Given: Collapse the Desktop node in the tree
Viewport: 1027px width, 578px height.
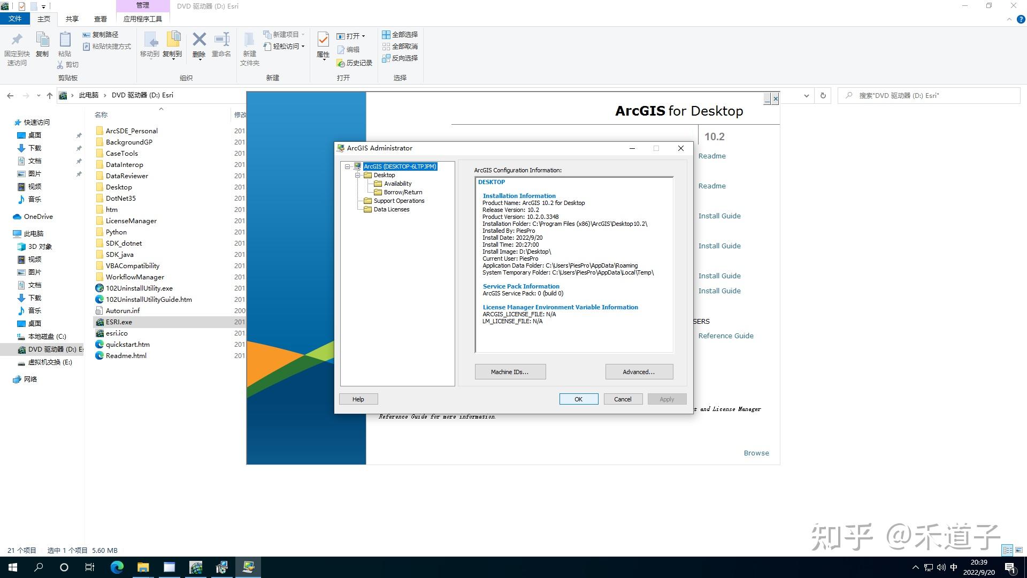Looking at the screenshot, I should click(357, 175).
